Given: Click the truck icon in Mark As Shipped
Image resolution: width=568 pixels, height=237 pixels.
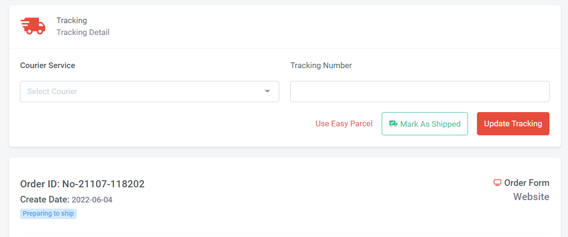Looking at the screenshot, I should 393,123.
